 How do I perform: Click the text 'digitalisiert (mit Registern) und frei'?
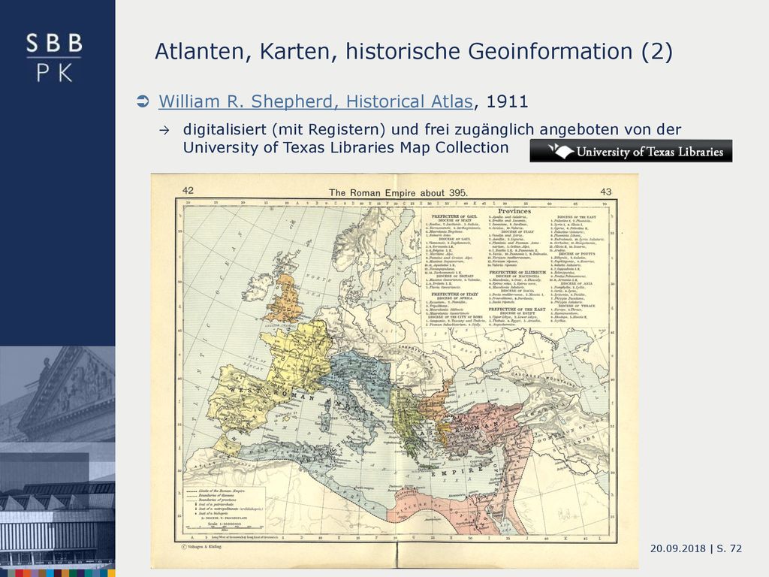pos(316,129)
